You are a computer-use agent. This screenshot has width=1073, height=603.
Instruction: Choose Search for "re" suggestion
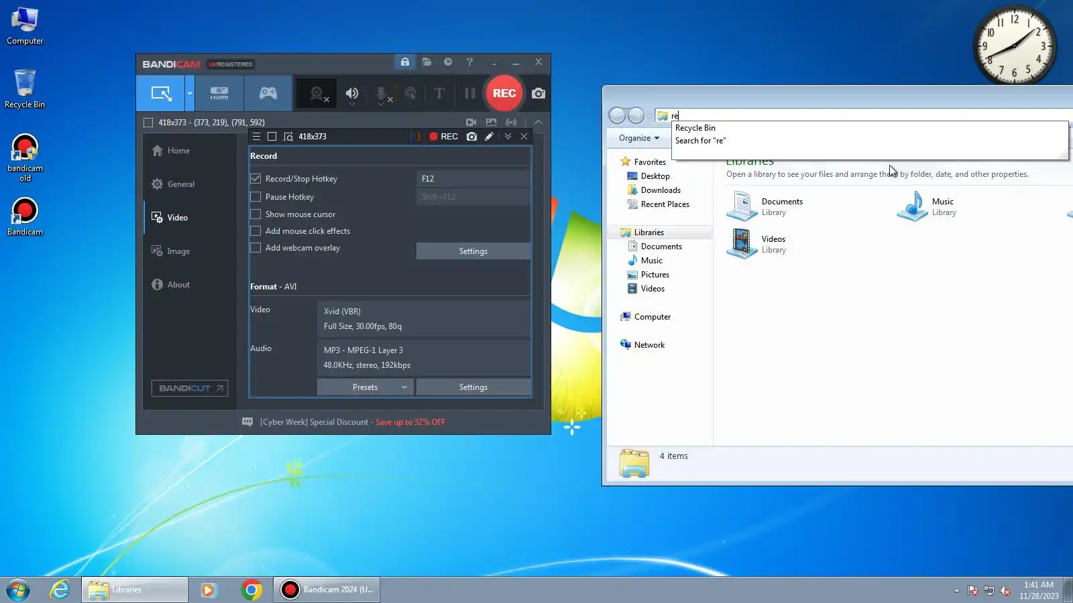pyautogui.click(x=700, y=141)
